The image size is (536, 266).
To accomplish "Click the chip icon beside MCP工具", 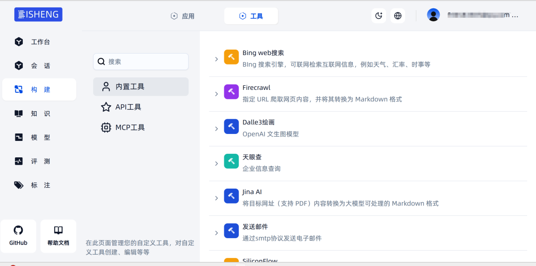I will [x=106, y=128].
